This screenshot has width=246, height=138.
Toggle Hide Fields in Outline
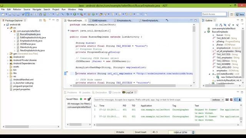pos(225,25)
